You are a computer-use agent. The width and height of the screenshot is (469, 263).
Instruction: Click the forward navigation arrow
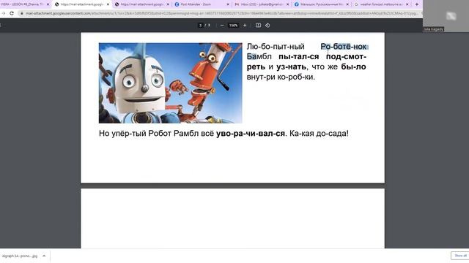[3, 13]
